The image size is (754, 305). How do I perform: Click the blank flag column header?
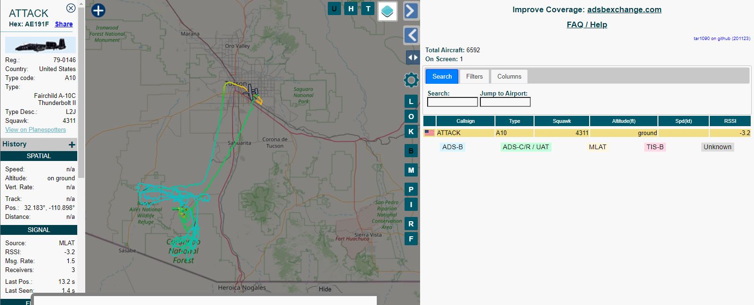click(x=430, y=121)
